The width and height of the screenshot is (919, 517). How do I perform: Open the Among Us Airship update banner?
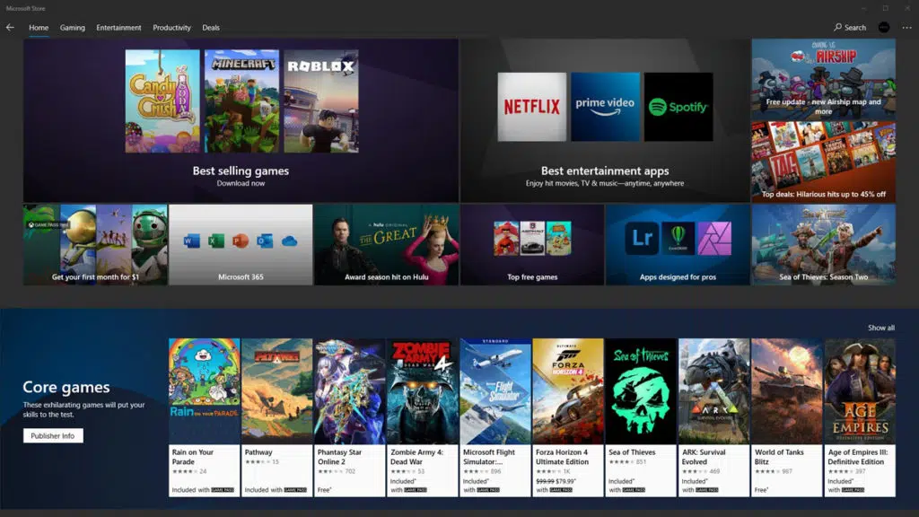coord(824,79)
